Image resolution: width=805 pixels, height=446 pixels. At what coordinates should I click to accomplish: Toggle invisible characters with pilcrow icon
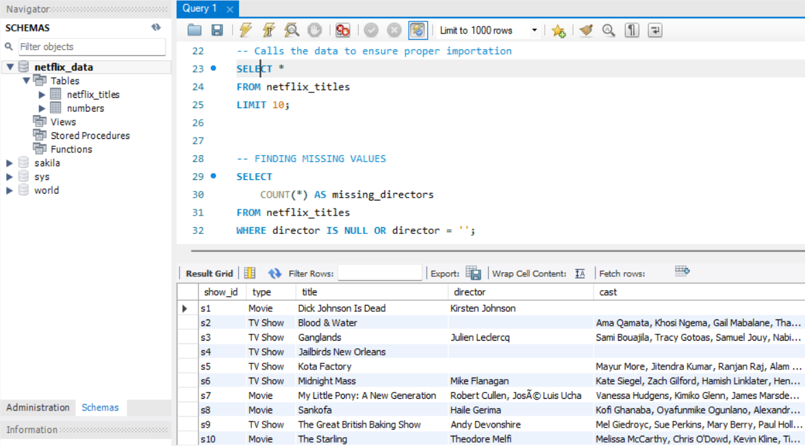pyautogui.click(x=631, y=29)
